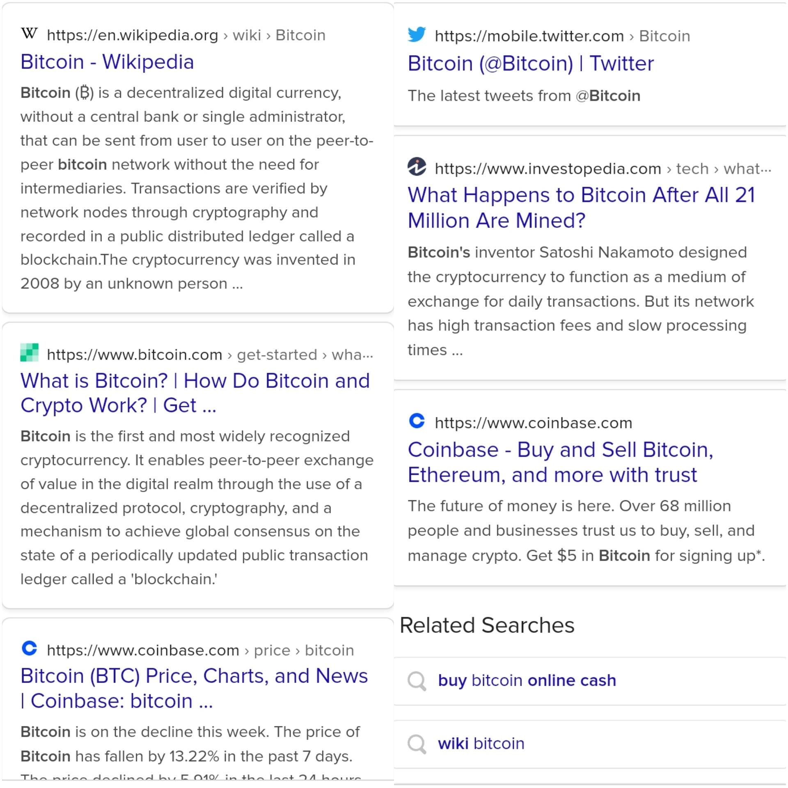Select related search wiki bitcoin
Screen dimensions: 788x788
[x=590, y=744]
